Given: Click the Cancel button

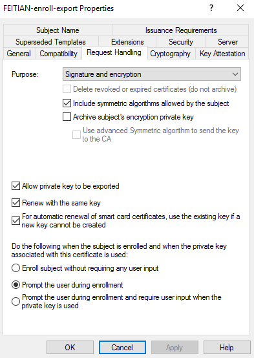Looking at the screenshot, I should pyautogui.click(x=122, y=347).
